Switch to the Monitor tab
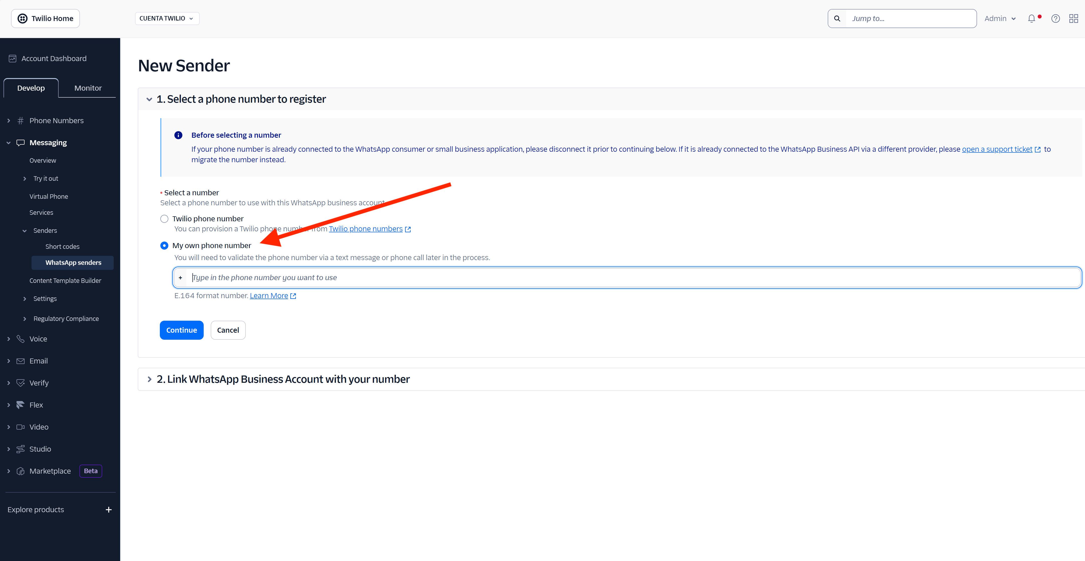 (x=88, y=88)
